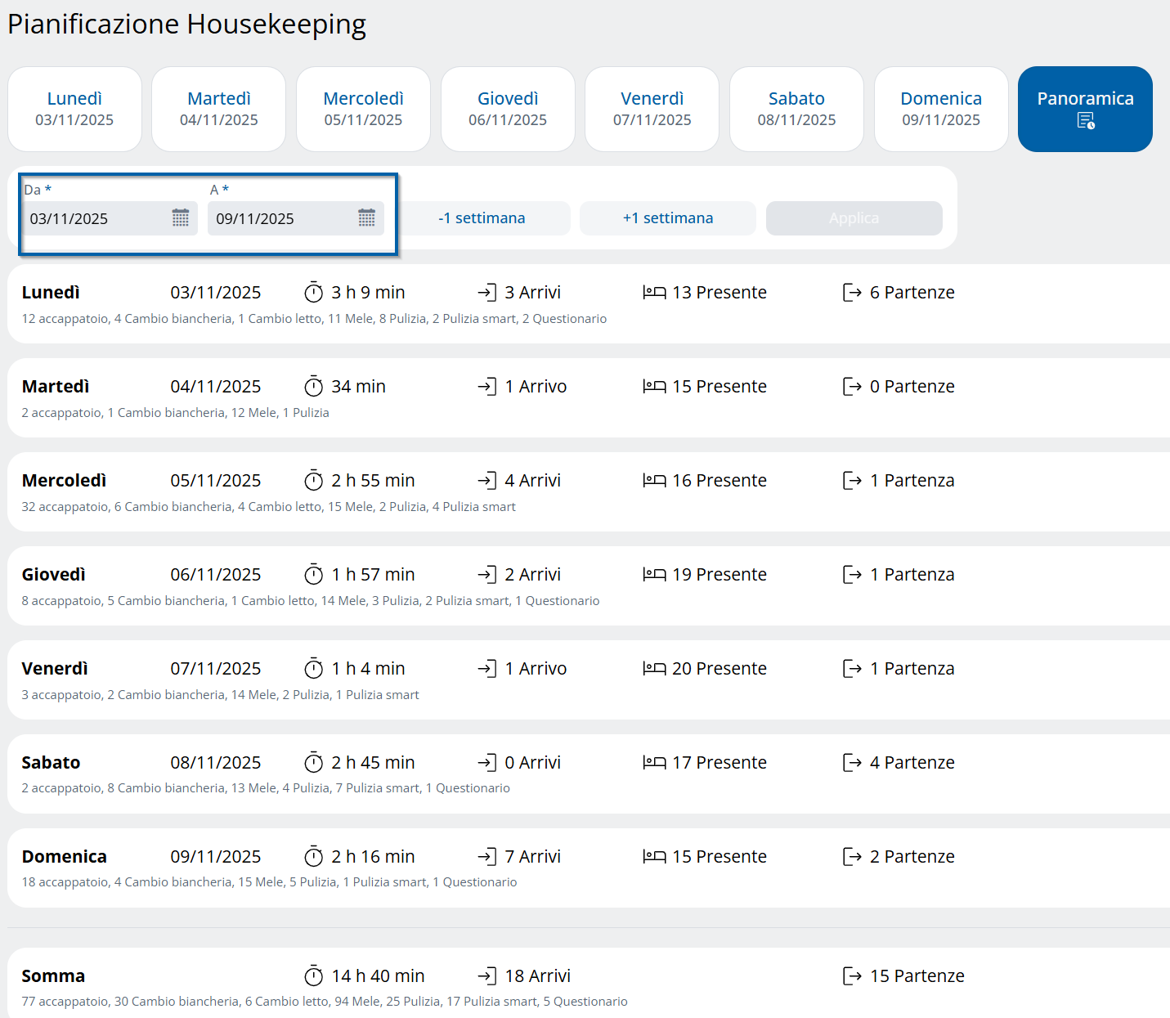Open the calendar picker for Da date
This screenshot has width=1170, height=1018.
pyautogui.click(x=181, y=218)
